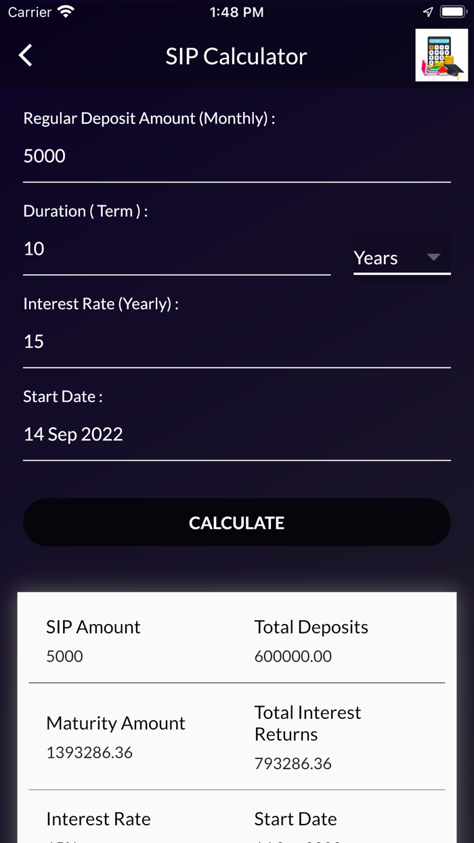Tap the Start Date result label
This screenshot has width=474, height=843.
(295, 819)
